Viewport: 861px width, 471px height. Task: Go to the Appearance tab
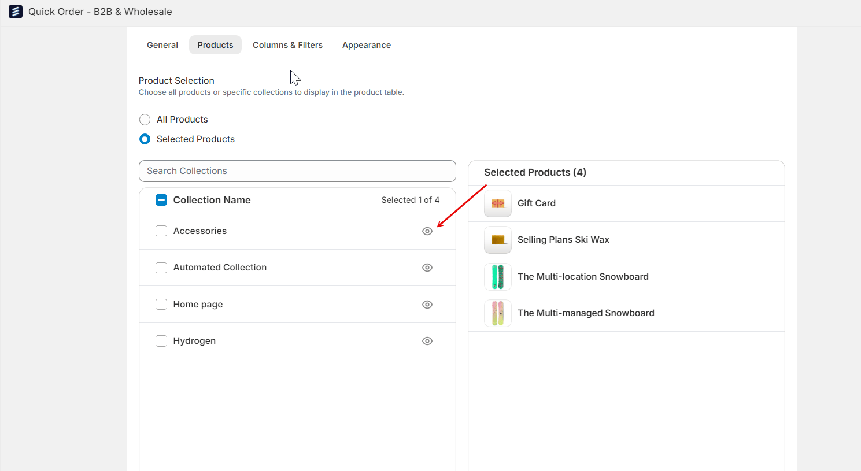pos(367,45)
